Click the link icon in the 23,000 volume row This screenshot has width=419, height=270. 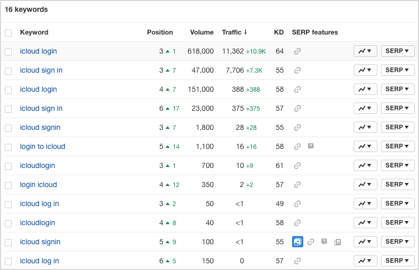click(x=298, y=109)
